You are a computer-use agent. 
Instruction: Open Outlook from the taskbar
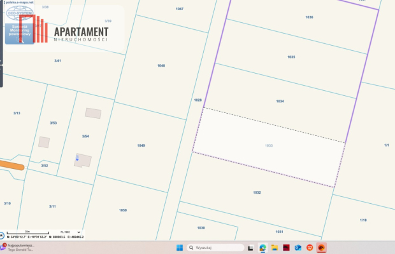tap(298, 247)
